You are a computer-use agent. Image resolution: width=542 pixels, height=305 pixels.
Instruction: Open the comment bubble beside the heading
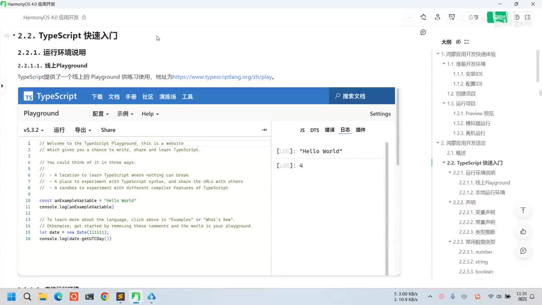(x=423, y=32)
